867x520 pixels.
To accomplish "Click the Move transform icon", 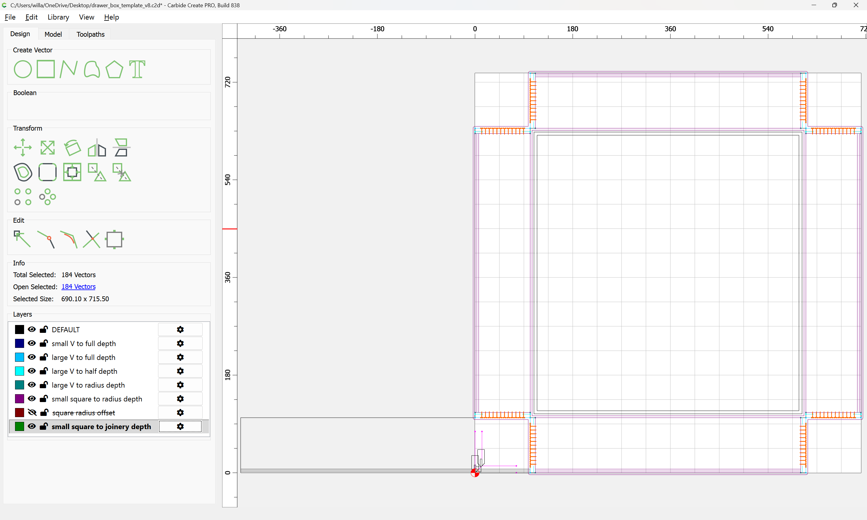I will (23, 147).
